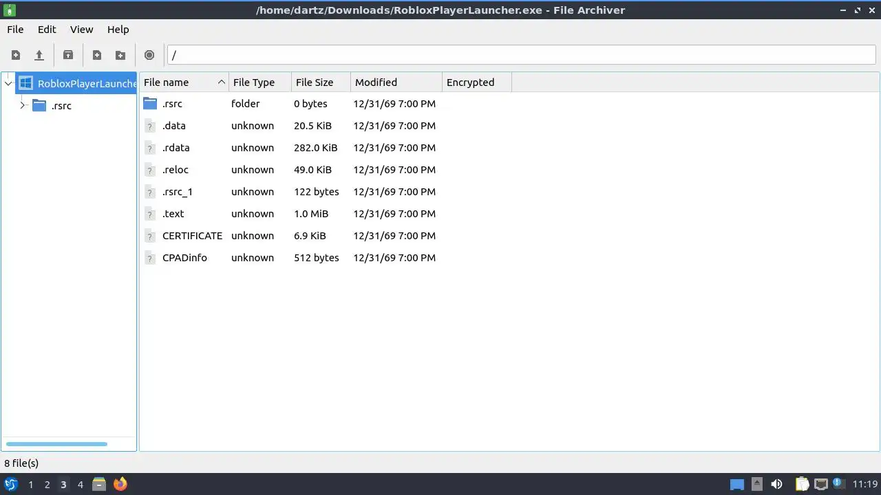Click the Stop operation toolbar icon
This screenshot has height=495, width=881.
tap(149, 55)
